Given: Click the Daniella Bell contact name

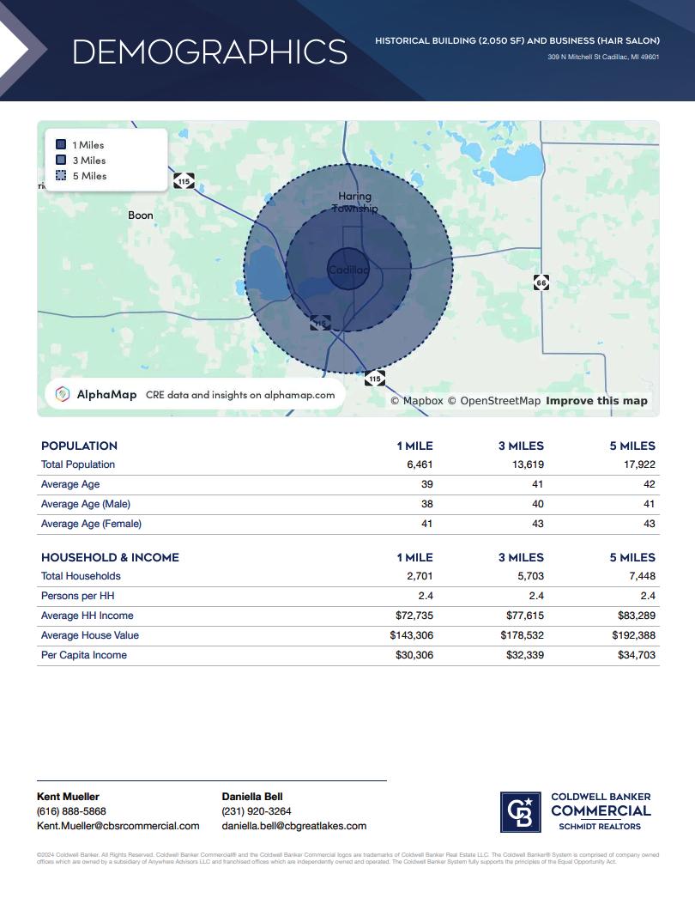Looking at the screenshot, I should click(x=252, y=796).
